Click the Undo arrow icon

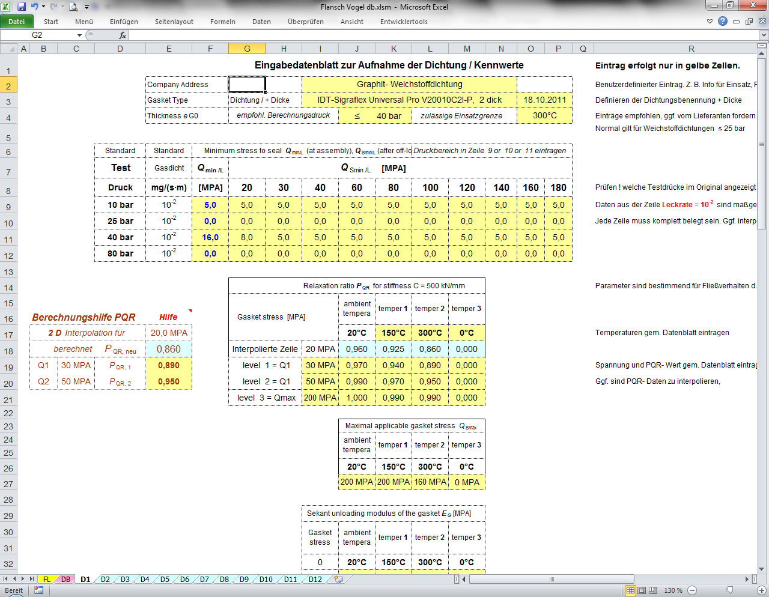pos(35,7)
